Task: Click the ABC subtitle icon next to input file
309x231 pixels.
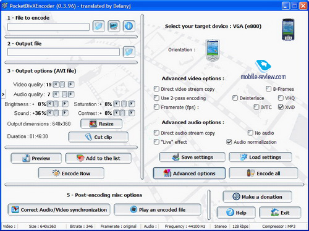Action: coord(114,27)
